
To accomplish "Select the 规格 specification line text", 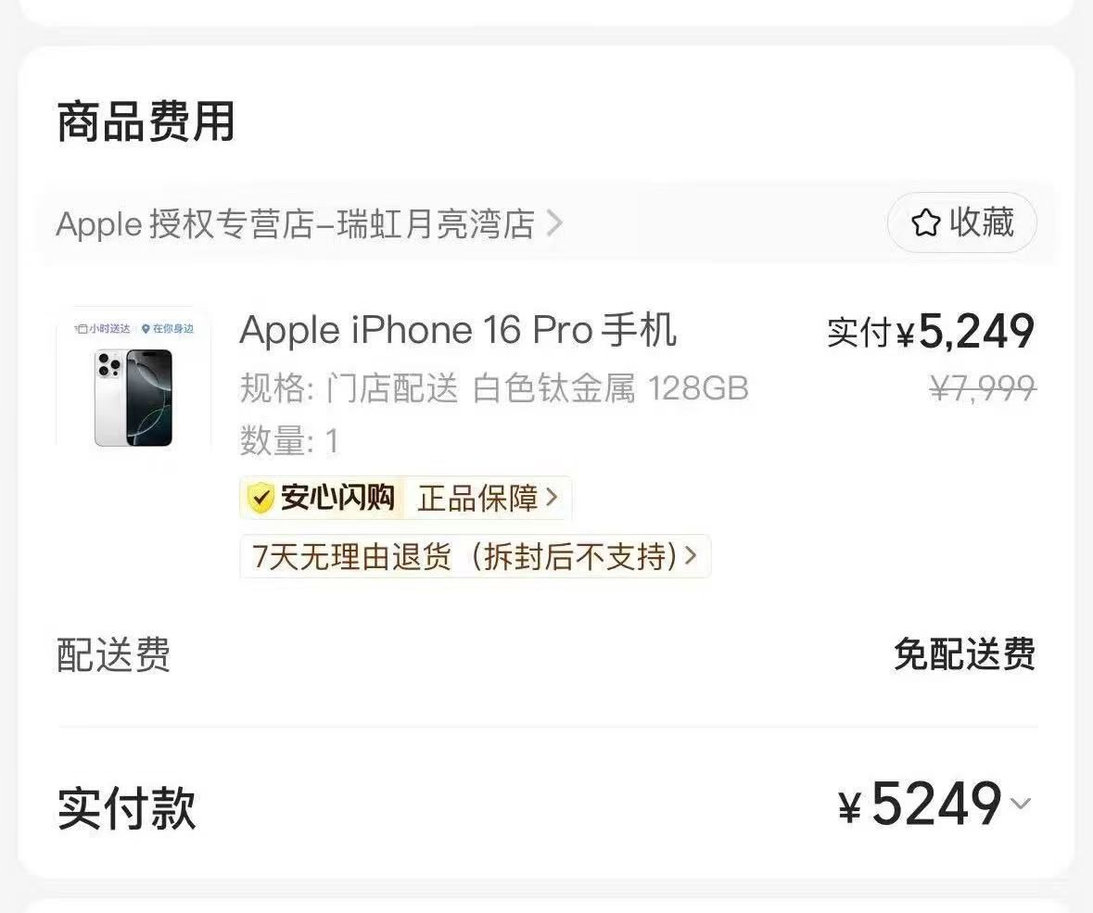I will click(x=493, y=388).
